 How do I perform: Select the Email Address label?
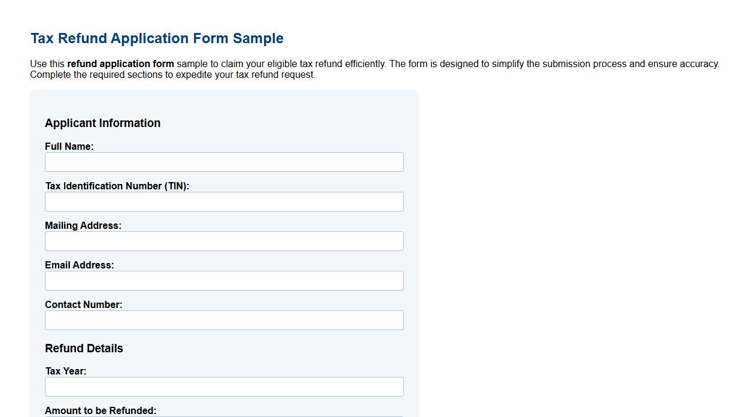pyautogui.click(x=79, y=265)
